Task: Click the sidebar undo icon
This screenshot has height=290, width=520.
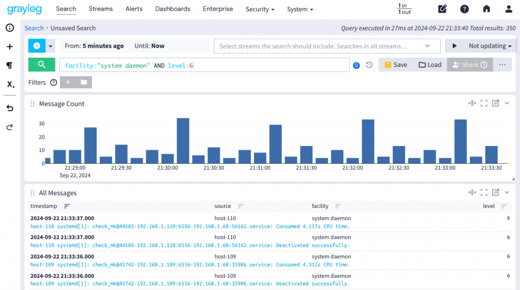Action: (x=10, y=108)
